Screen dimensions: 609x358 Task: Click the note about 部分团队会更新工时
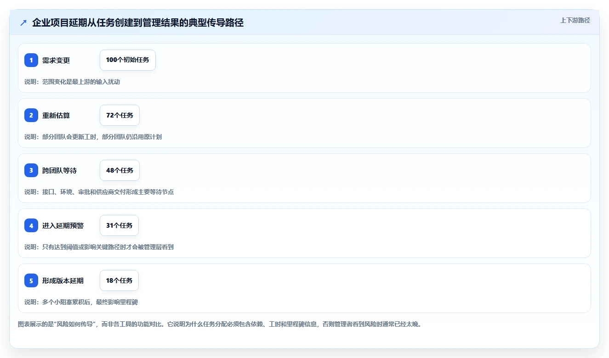93,137
